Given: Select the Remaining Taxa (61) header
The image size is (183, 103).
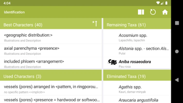Looking at the screenshot, I should coord(136,25).
